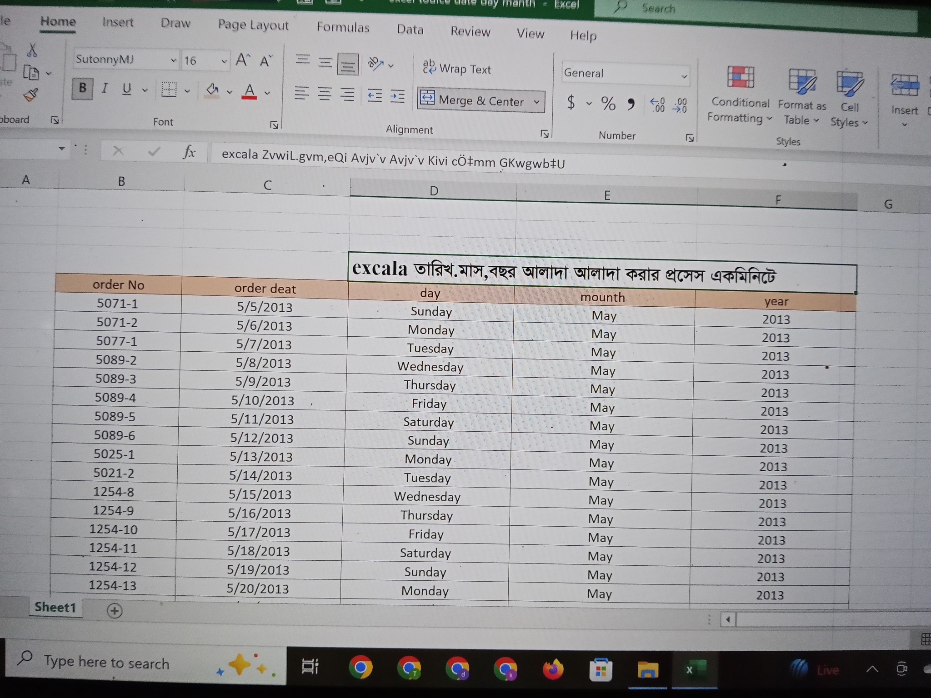Click the Decrease Decimal icon
This screenshot has width=931, height=698.
point(680,105)
